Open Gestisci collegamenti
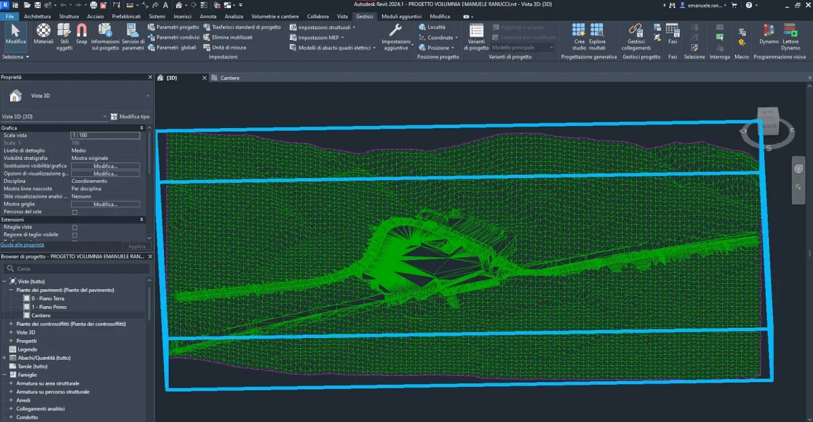The image size is (813, 422). (635, 37)
